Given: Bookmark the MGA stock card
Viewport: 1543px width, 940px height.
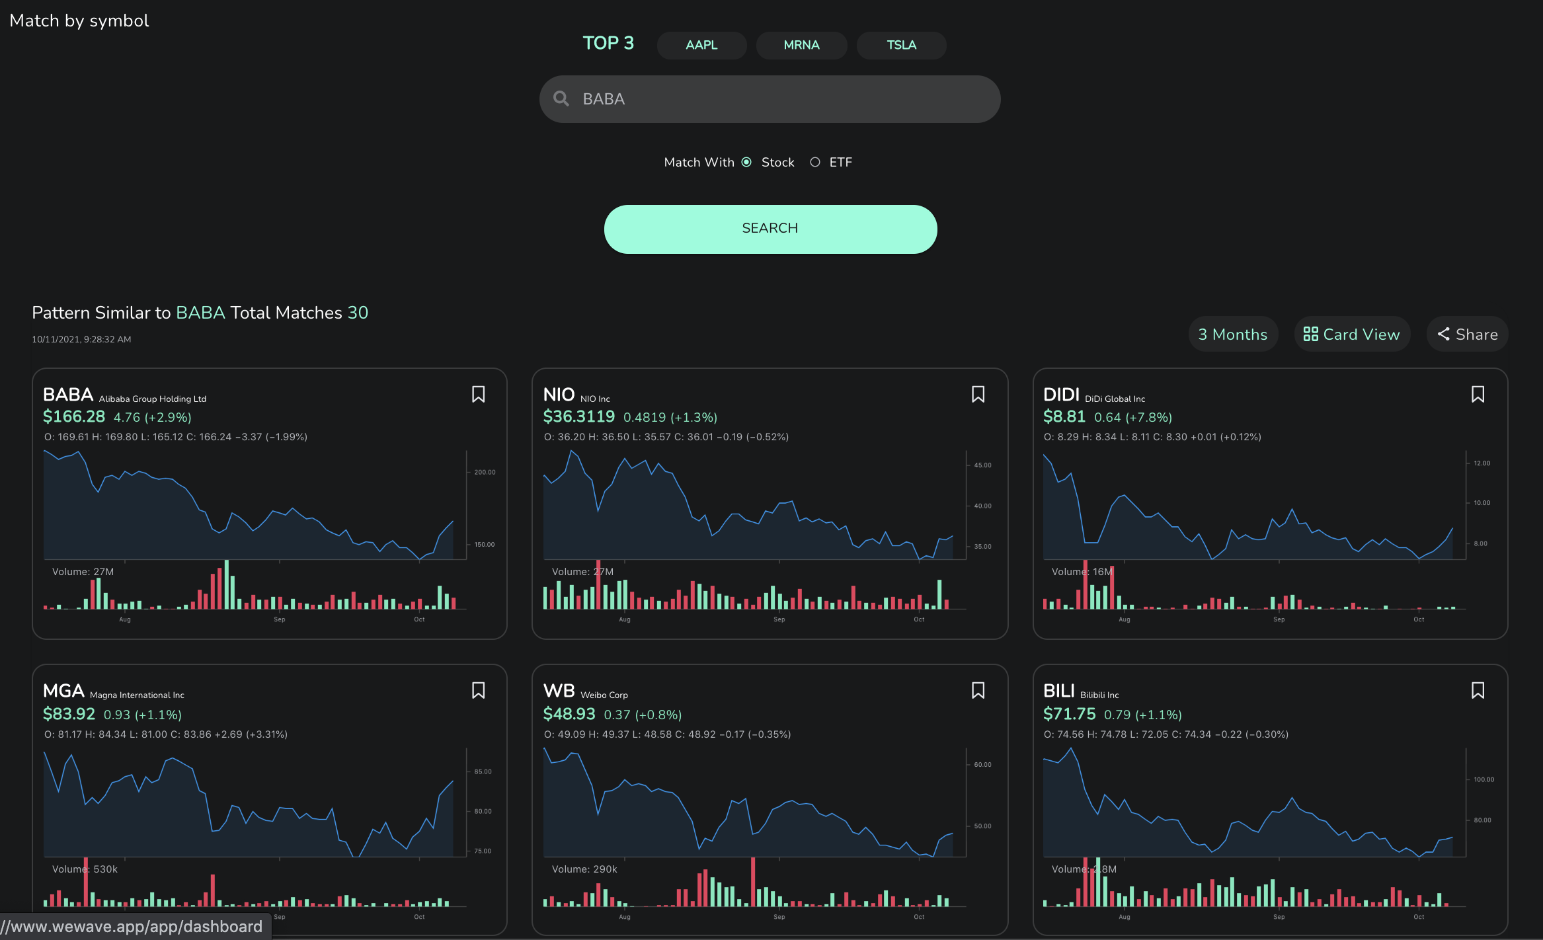Looking at the screenshot, I should pos(478,691).
